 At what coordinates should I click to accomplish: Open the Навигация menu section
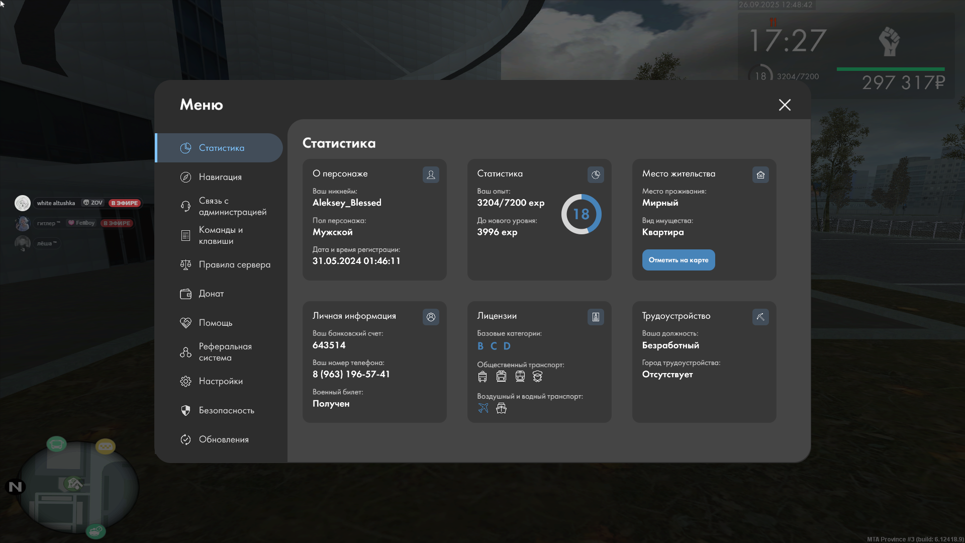click(x=220, y=177)
